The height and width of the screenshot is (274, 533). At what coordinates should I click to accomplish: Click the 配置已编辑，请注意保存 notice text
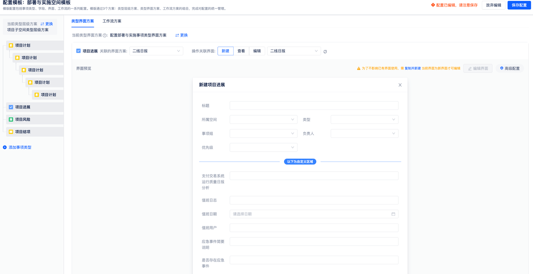tap(457, 5)
